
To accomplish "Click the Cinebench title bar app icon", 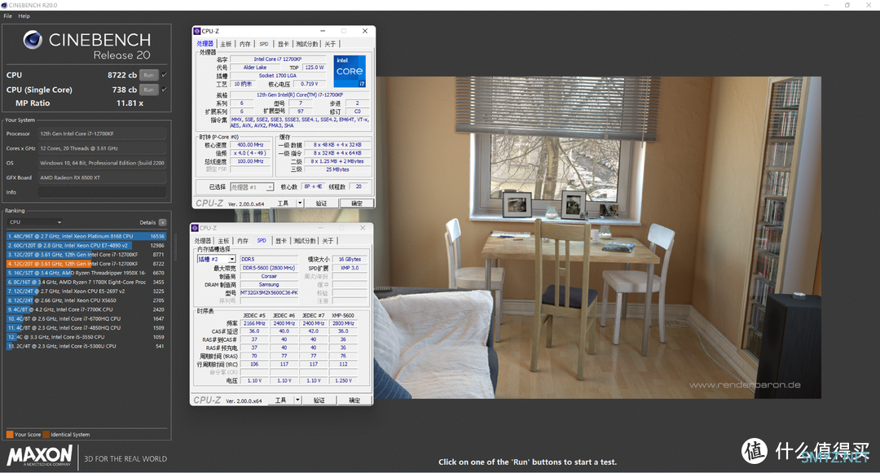I will [5, 5].
